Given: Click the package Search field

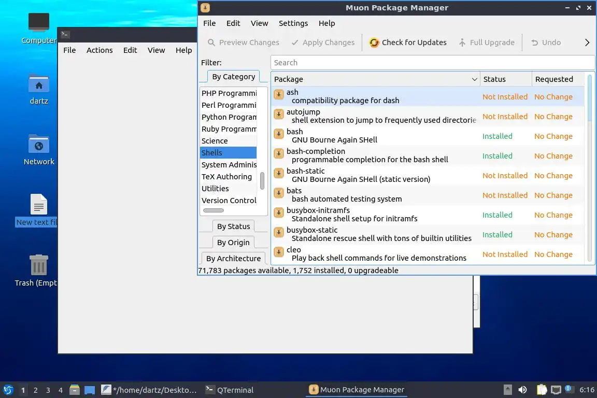Looking at the screenshot, I should point(432,63).
